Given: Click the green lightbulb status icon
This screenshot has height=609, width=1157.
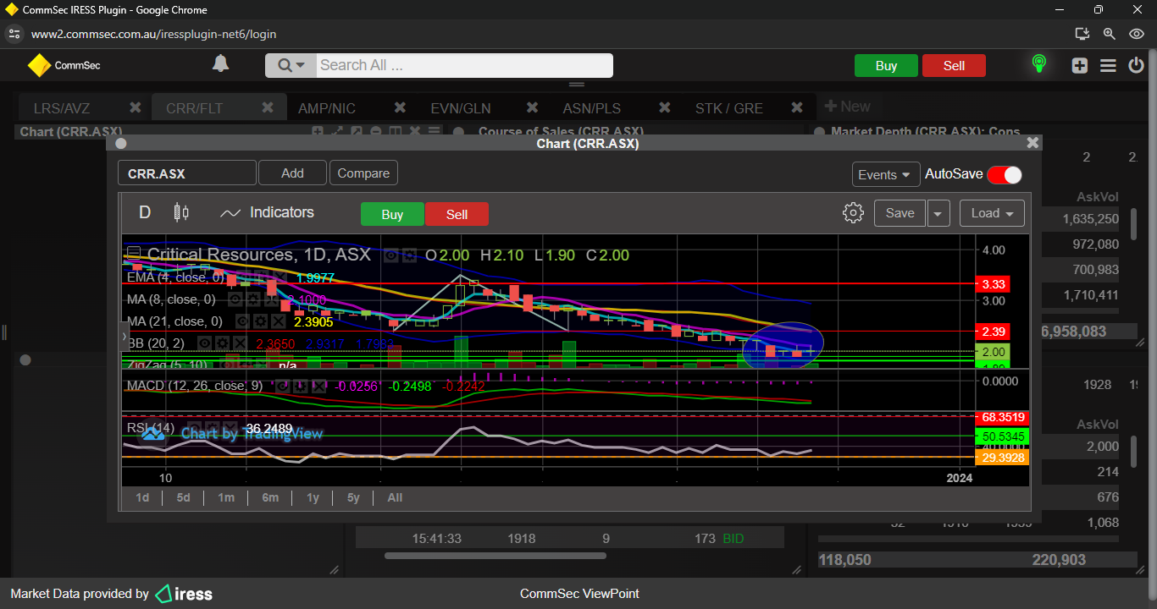Looking at the screenshot, I should pos(1038,64).
